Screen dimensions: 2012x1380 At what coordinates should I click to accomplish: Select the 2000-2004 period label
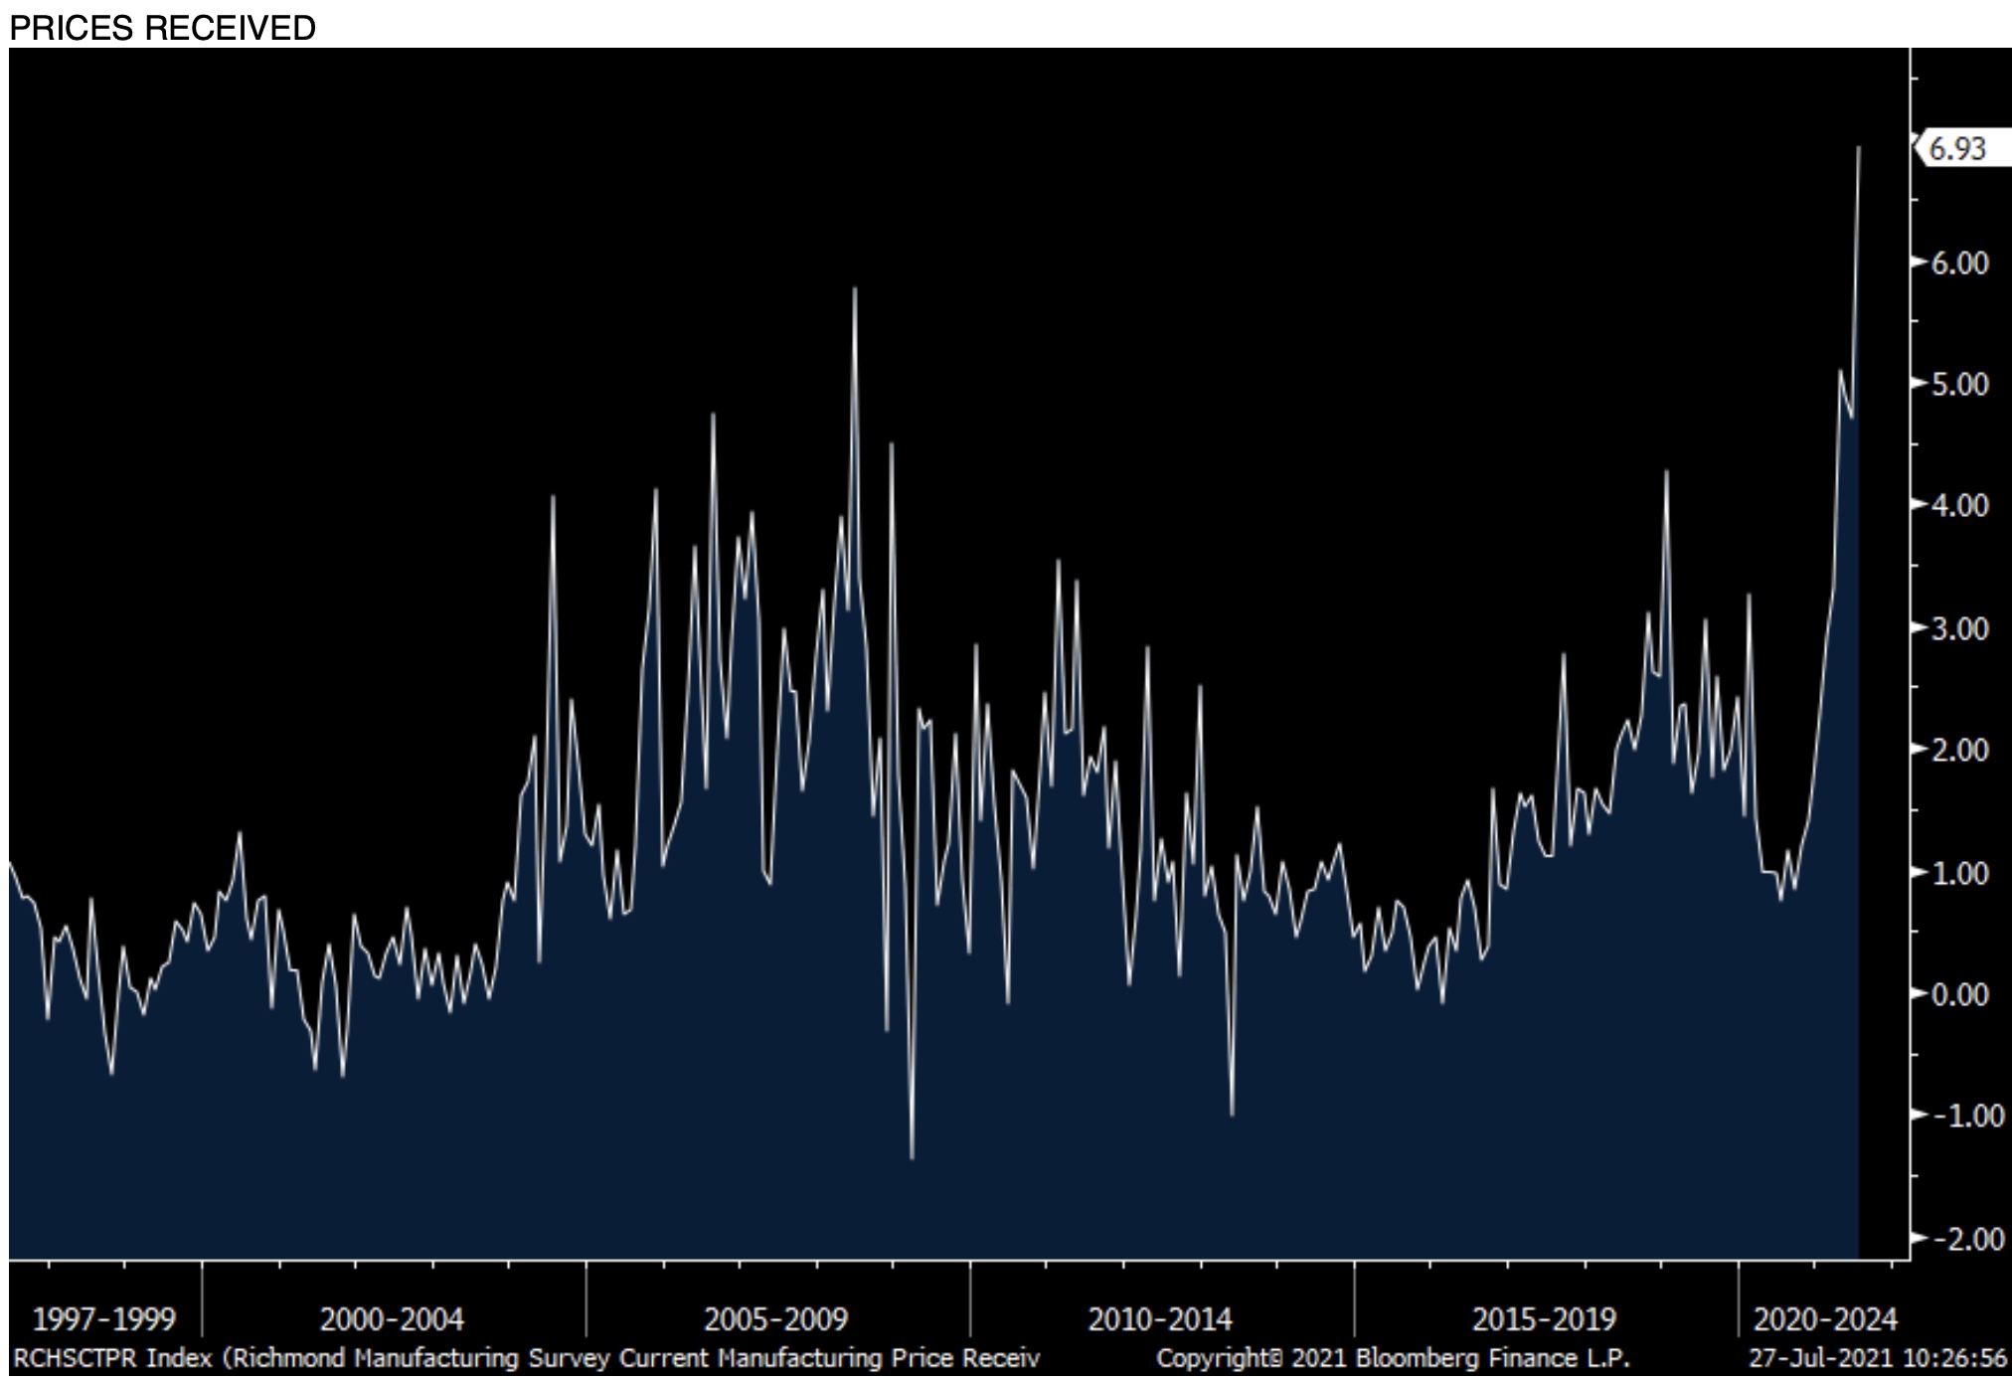point(392,1319)
